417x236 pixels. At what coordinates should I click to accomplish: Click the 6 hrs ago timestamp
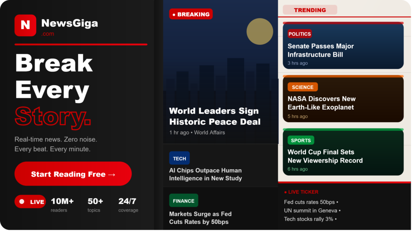pos(298,169)
